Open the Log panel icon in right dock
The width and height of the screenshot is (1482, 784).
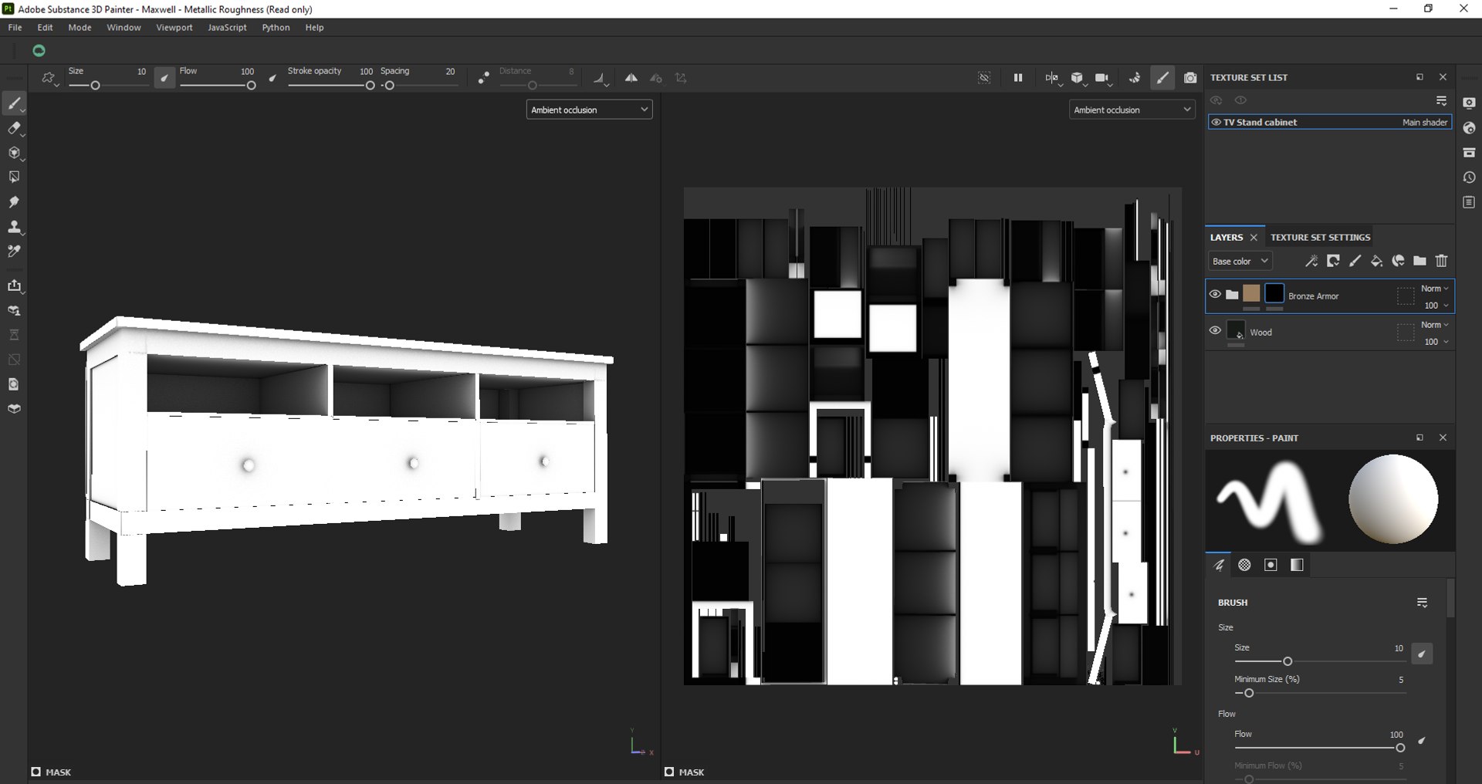[1469, 202]
